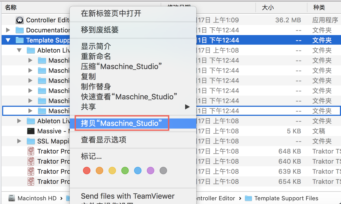The height and width of the screenshot is (204, 341).
Task: Apply the blue tag color
Action: [138, 171]
